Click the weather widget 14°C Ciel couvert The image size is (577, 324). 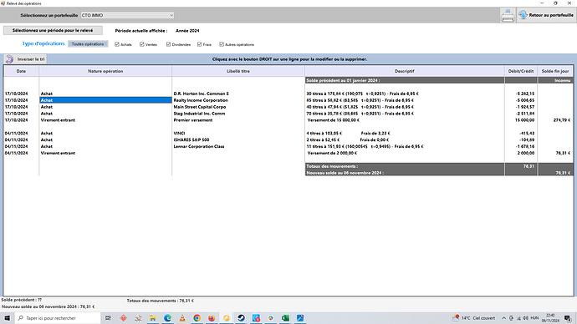473,318
